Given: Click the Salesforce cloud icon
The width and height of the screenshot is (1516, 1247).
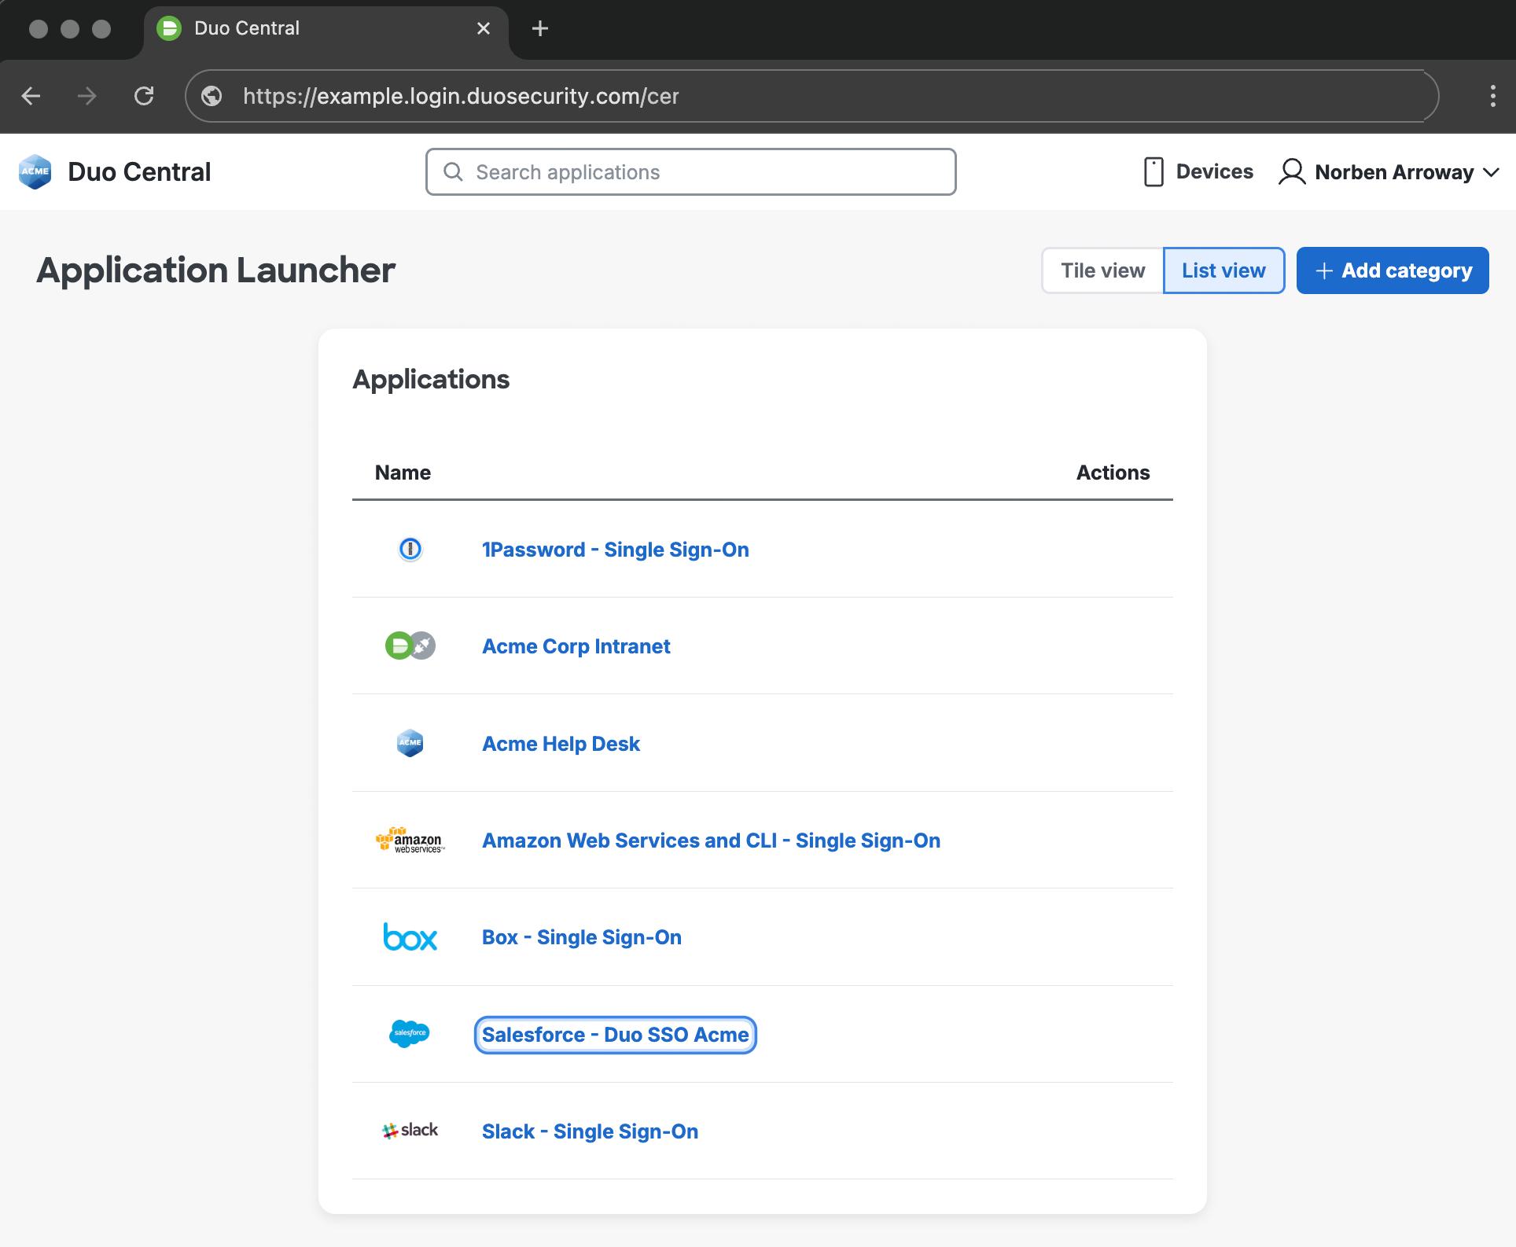Looking at the screenshot, I should pyautogui.click(x=410, y=1034).
